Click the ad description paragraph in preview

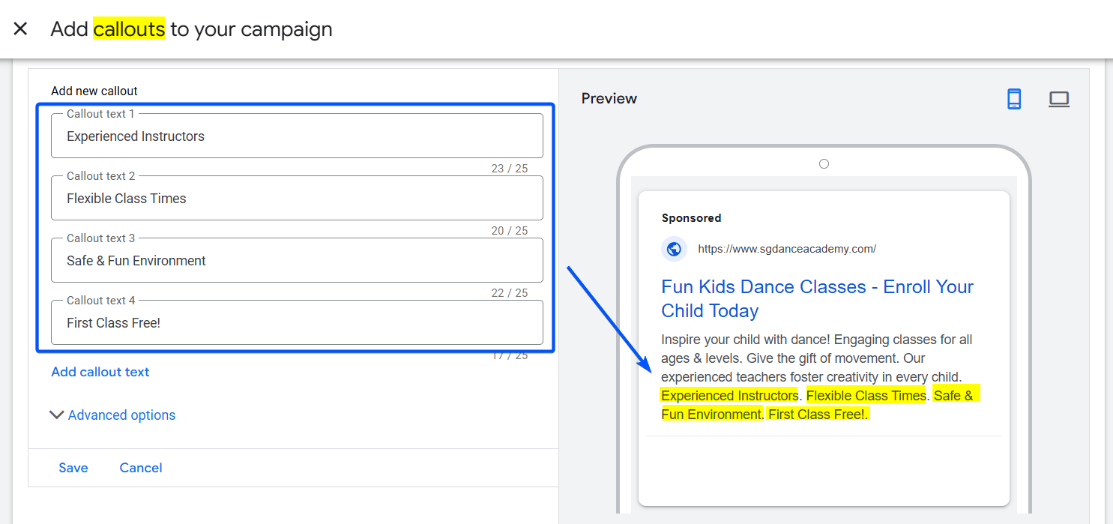pyautogui.click(x=817, y=358)
